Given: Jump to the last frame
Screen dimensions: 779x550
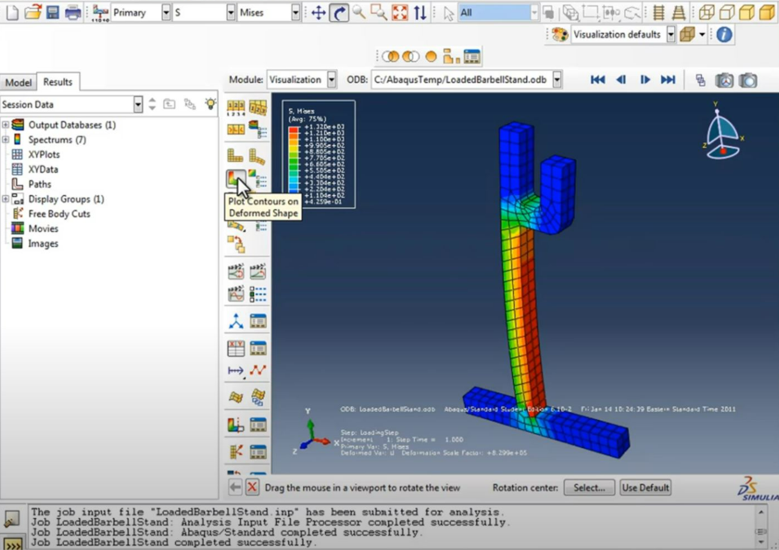Looking at the screenshot, I should [x=668, y=80].
